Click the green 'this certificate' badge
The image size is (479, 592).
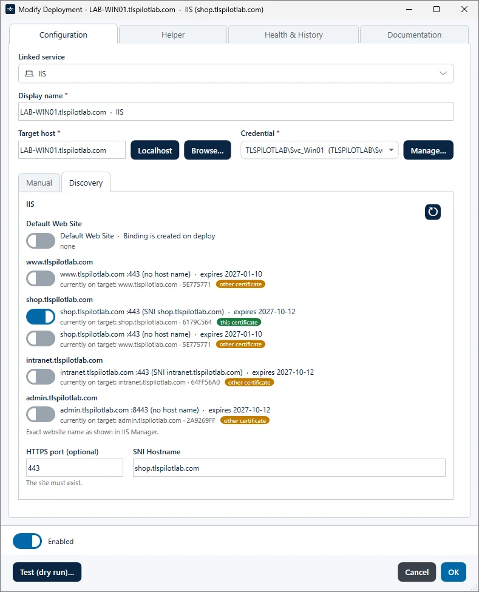pos(239,323)
